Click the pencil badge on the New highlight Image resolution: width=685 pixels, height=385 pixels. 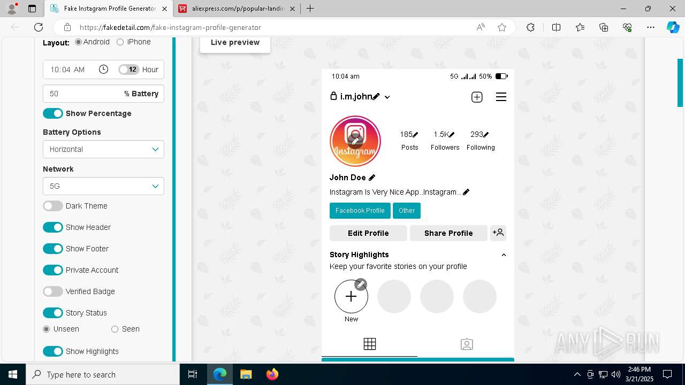361,284
